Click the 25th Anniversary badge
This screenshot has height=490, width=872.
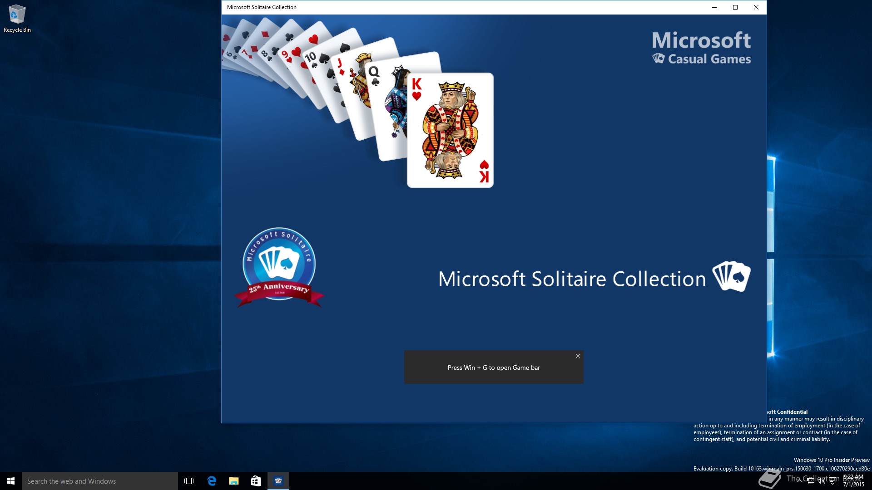(279, 267)
